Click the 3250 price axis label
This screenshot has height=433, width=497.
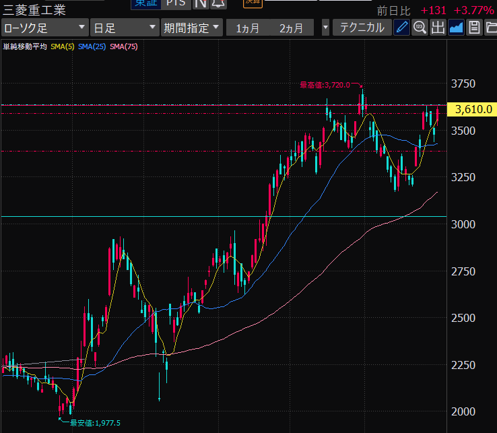(x=463, y=177)
